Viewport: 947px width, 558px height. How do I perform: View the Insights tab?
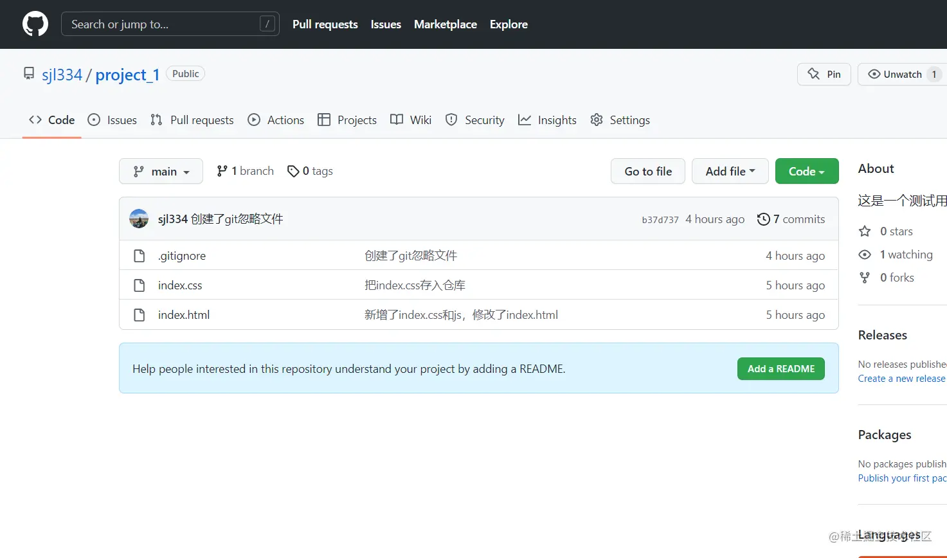[547, 120]
